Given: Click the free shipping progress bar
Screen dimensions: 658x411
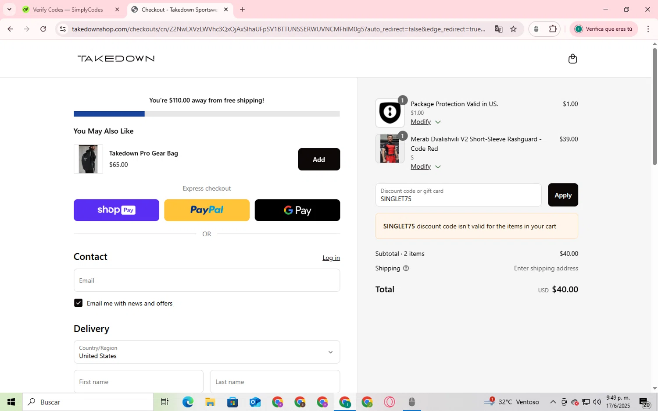Looking at the screenshot, I should point(207,114).
